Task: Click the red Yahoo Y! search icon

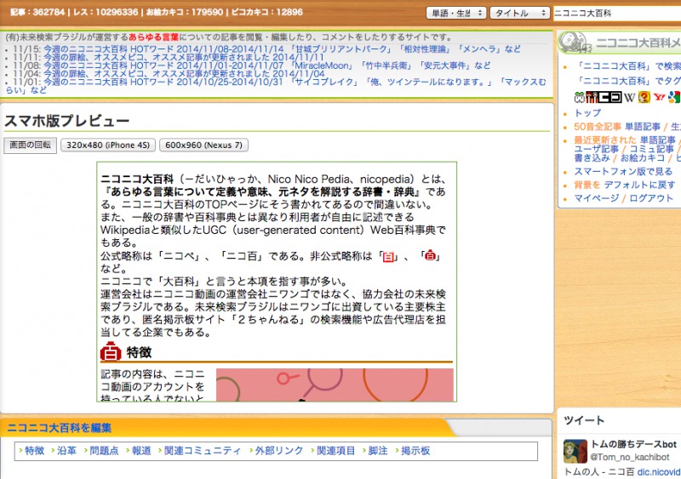Action: tap(659, 97)
